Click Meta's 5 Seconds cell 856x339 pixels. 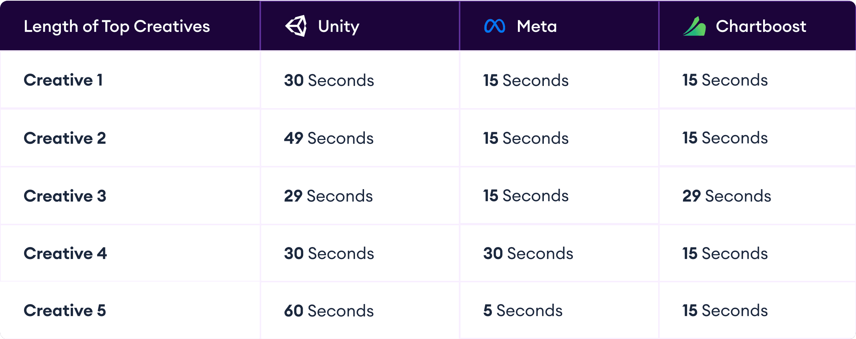pyautogui.click(x=523, y=310)
